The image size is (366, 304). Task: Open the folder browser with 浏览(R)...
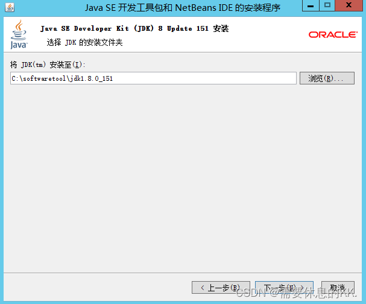click(x=327, y=78)
